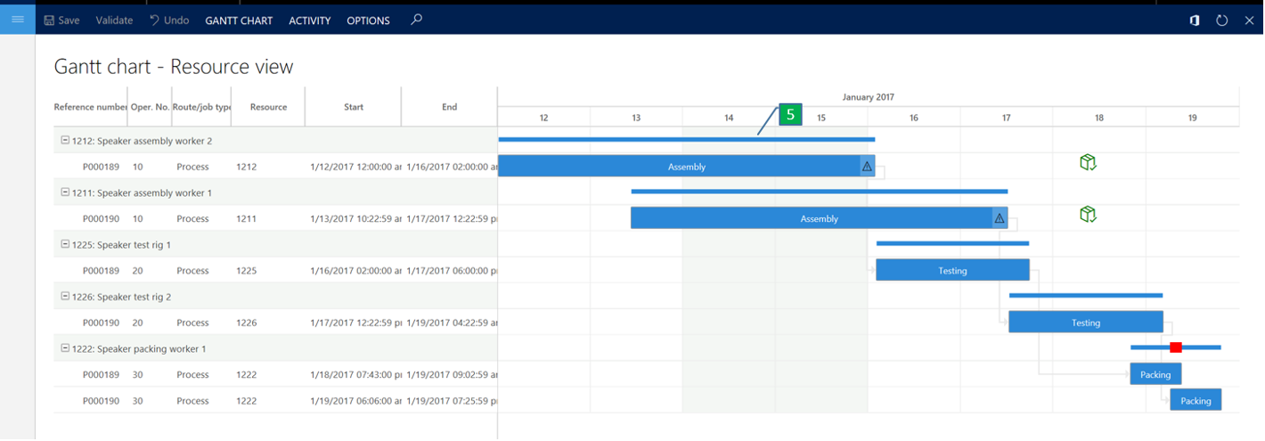Click green delivery box icon in second row
Image resolution: width=1265 pixels, height=441 pixels.
tap(1087, 214)
